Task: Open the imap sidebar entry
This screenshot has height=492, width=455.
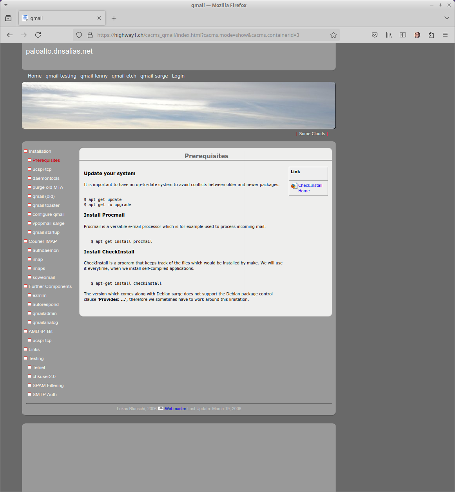Action: tap(38, 259)
